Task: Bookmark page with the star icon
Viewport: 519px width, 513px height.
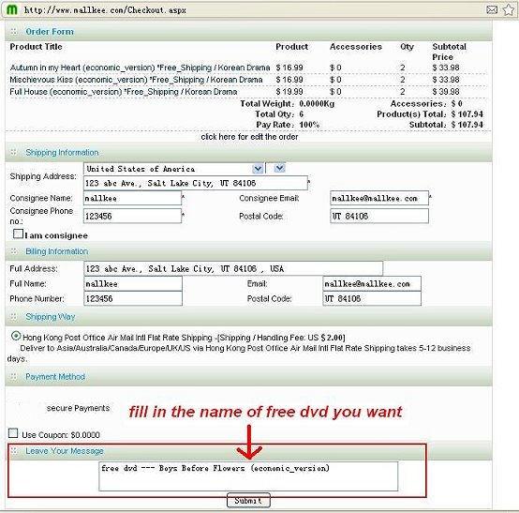Action: pyautogui.click(x=509, y=9)
